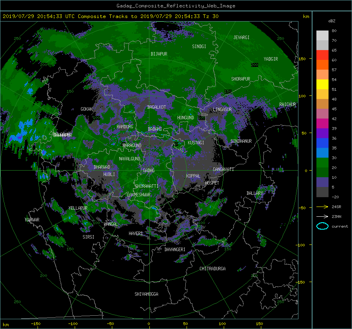Click the KOPPAL city label
The image size is (352, 329).
point(193,176)
